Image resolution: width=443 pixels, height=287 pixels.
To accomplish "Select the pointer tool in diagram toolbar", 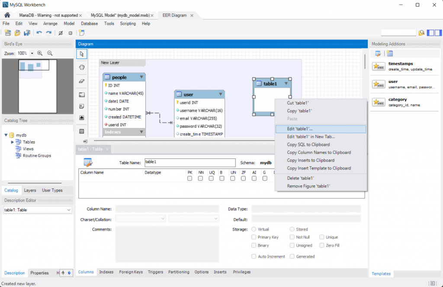I will (x=82, y=54).
